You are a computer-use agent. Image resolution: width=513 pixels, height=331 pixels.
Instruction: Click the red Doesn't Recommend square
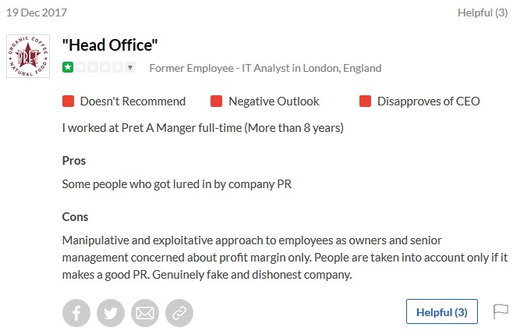coord(68,101)
